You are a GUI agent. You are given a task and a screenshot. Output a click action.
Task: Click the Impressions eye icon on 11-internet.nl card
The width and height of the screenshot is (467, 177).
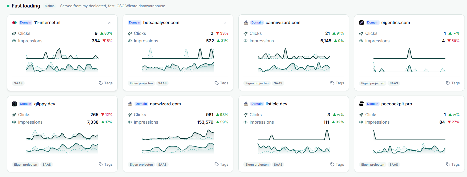[x=14, y=41]
